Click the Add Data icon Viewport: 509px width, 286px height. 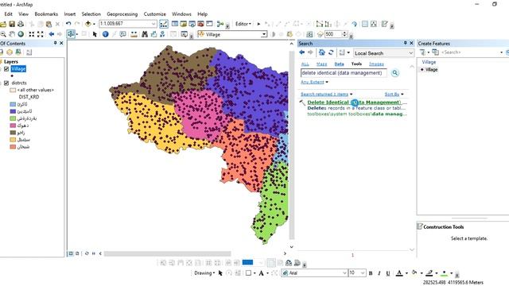click(x=88, y=24)
